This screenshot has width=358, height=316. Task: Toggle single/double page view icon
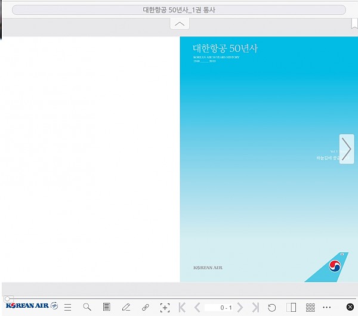click(x=291, y=307)
